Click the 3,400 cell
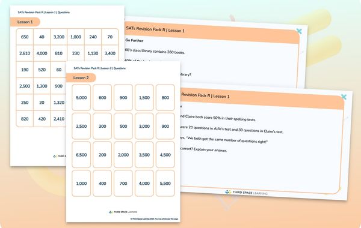The image size is (361, 228). pyautogui.click(x=110, y=53)
